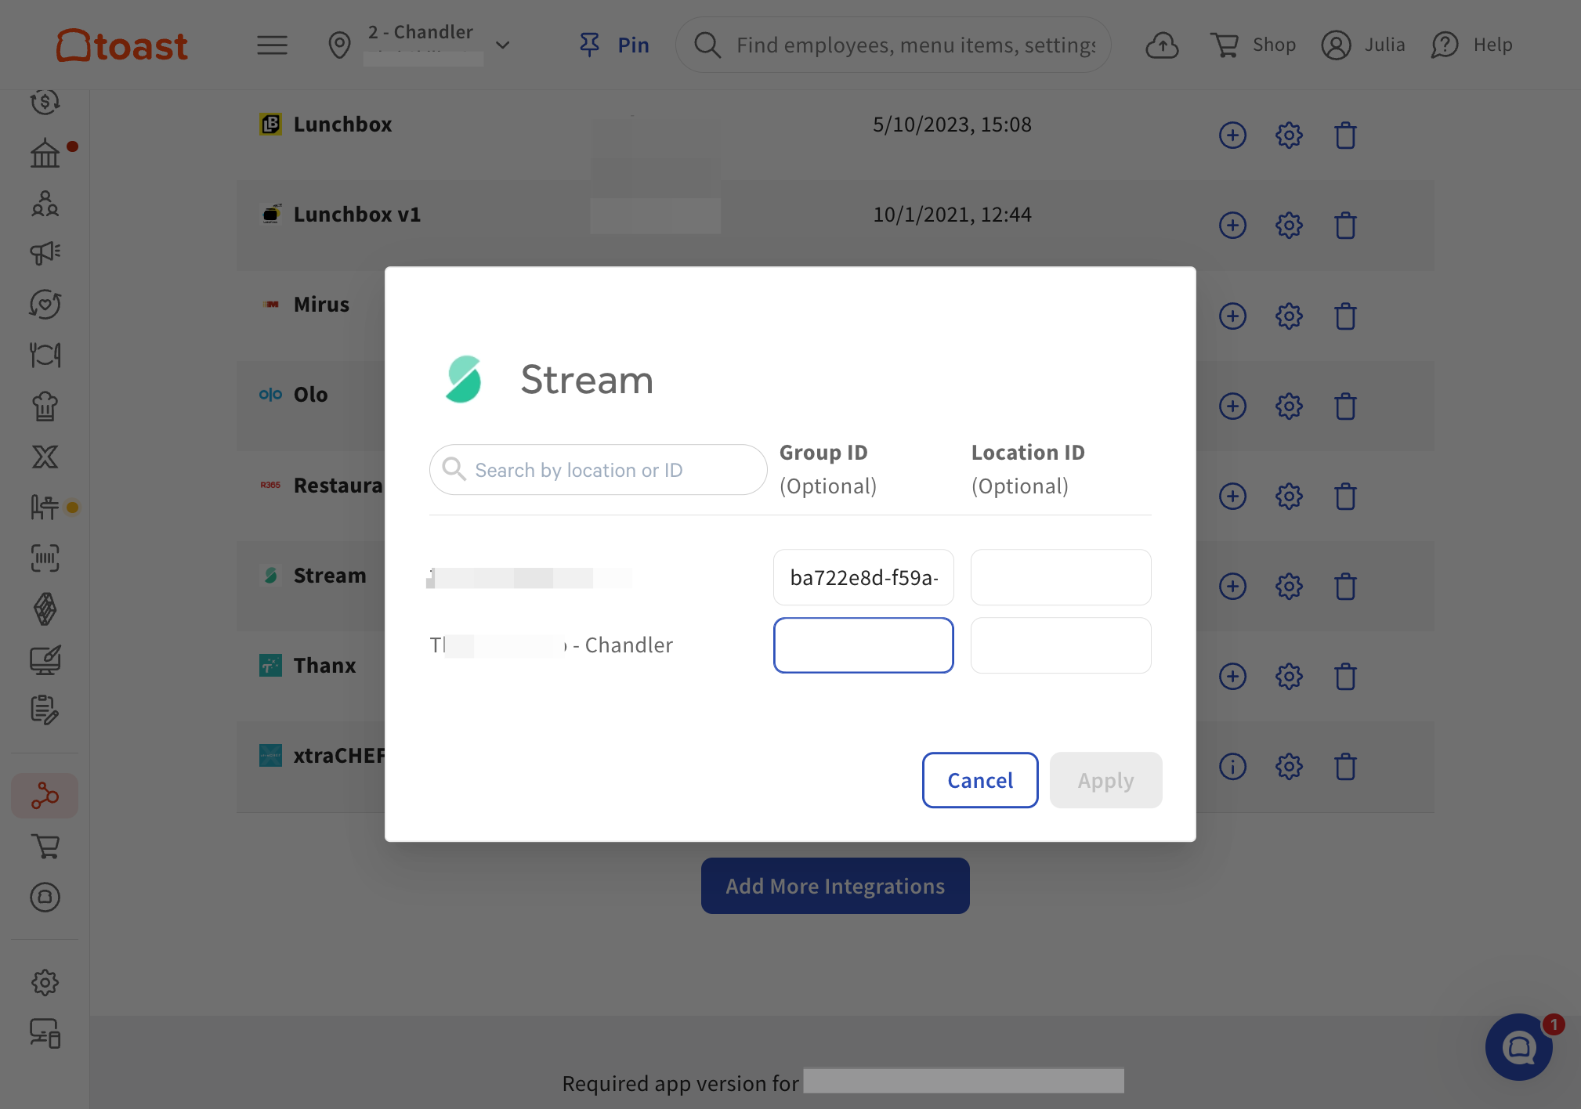This screenshot has width=1581, height=1109.
Task: Open the Help menu
Action: coord(1471,45)
